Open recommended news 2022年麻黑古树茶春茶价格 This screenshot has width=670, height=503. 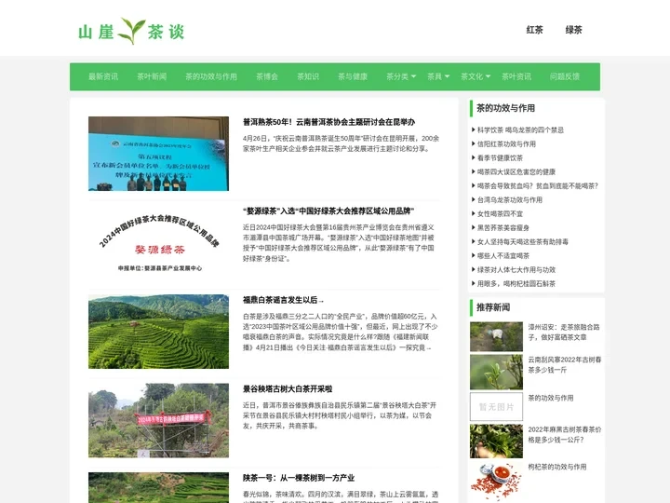tap(565, 434)
